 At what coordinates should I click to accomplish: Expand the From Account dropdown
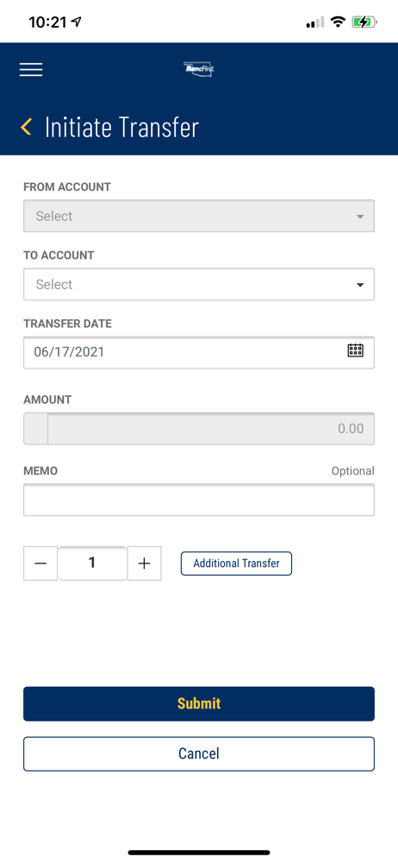tap(199, 216)
